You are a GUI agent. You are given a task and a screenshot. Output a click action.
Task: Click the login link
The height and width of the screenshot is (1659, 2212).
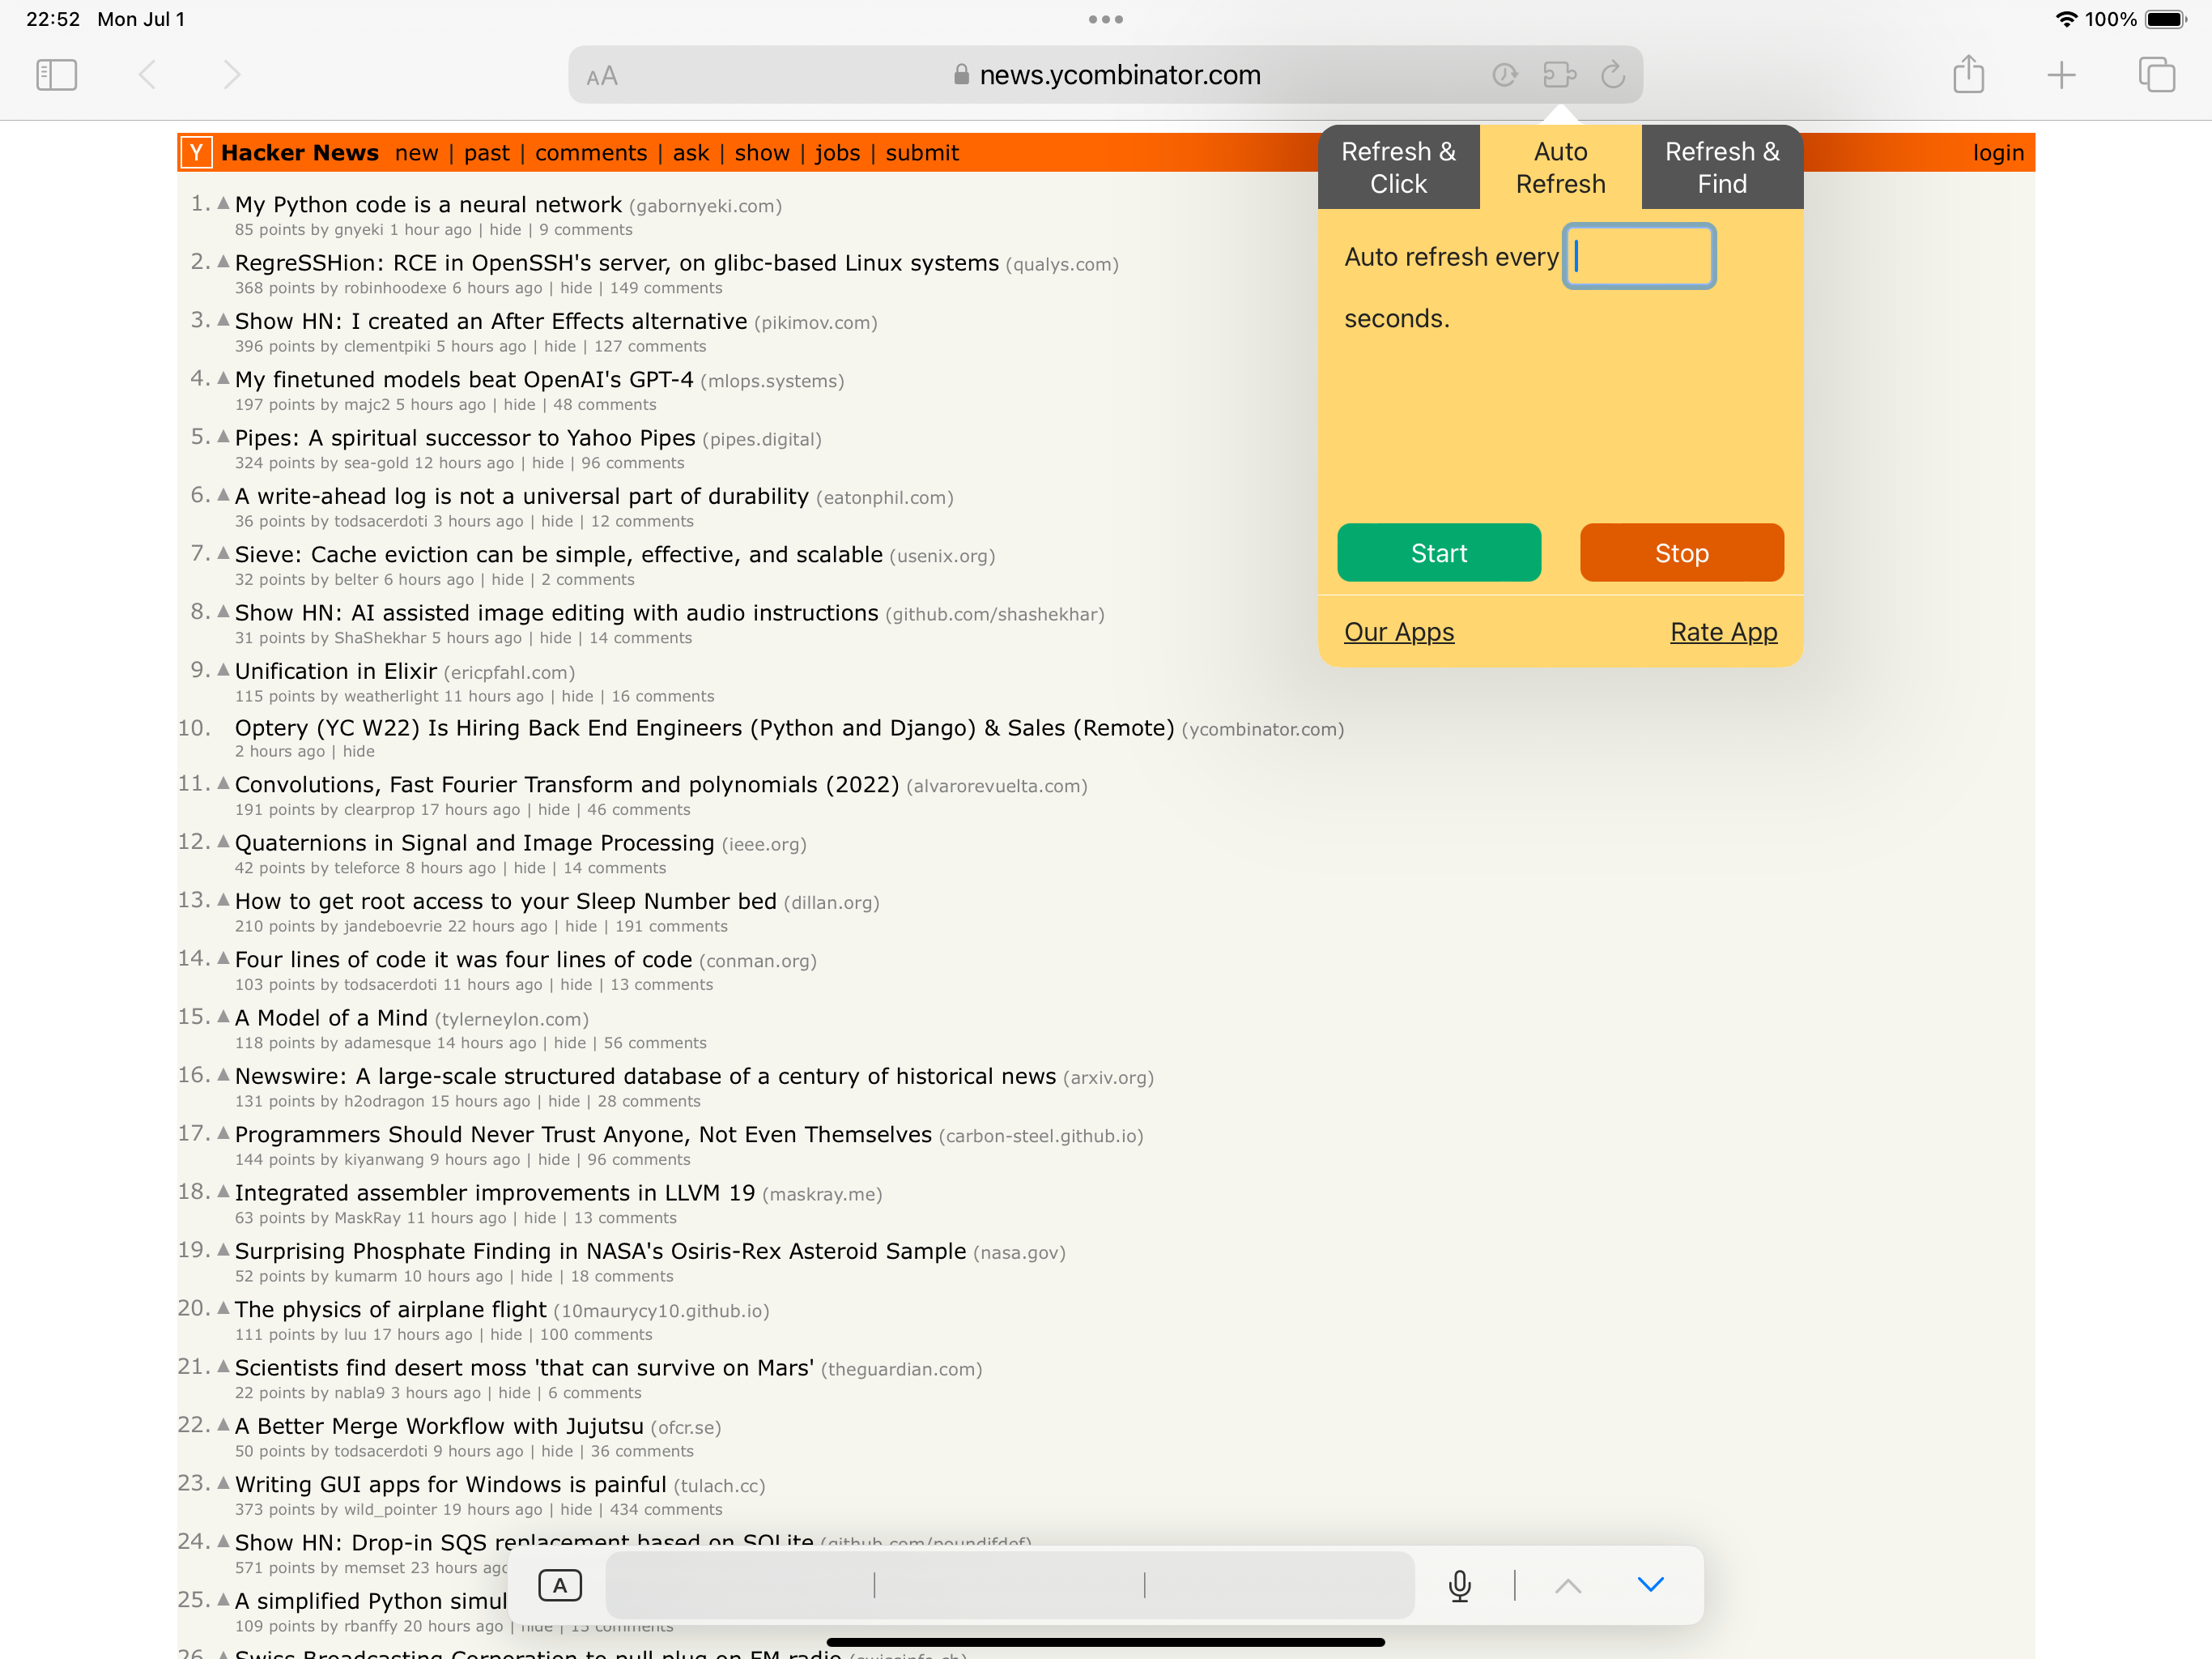click(1998, 153)
